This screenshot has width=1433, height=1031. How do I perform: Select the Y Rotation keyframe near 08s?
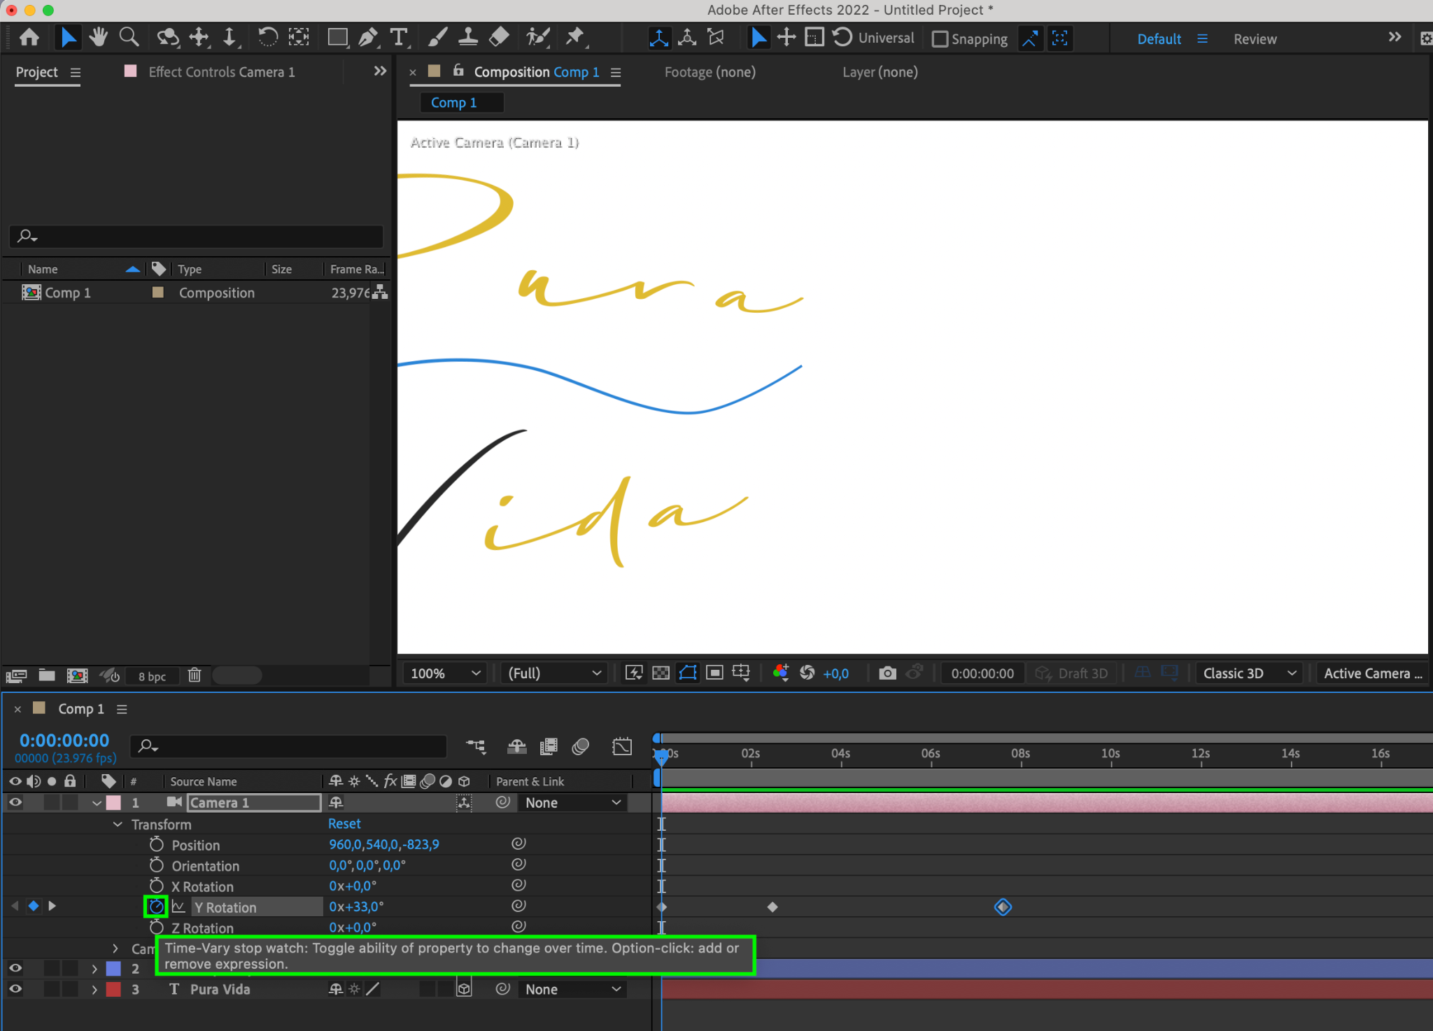coord(1003,907)
